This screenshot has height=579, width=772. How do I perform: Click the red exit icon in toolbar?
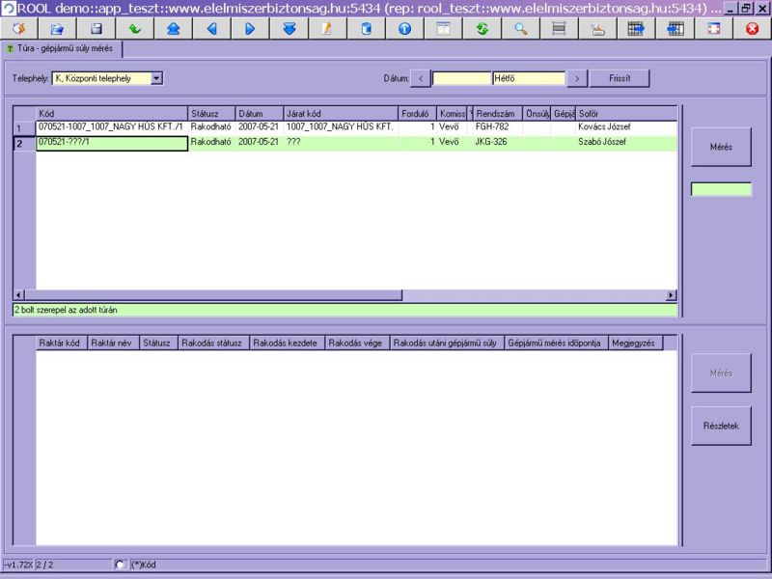753,29
